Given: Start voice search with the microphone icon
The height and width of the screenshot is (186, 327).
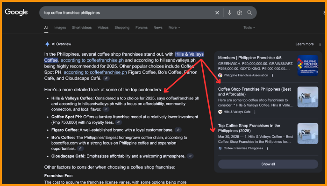Looking at the screenshot, I should coord(229,13).
